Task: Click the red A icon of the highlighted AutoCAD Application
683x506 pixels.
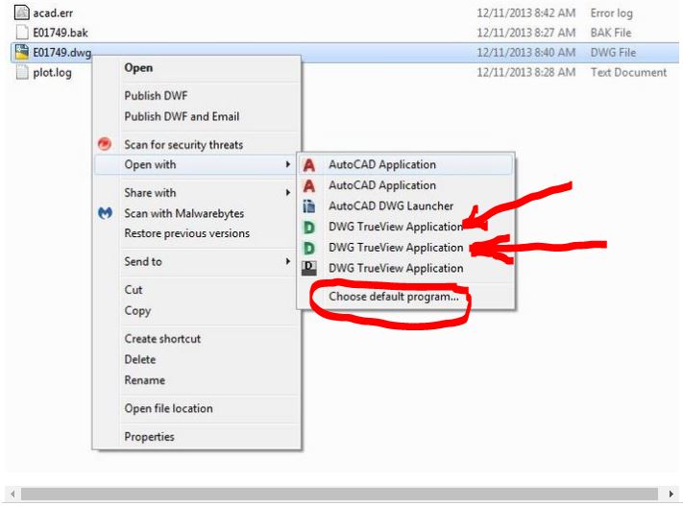Action: click(308, 164)
